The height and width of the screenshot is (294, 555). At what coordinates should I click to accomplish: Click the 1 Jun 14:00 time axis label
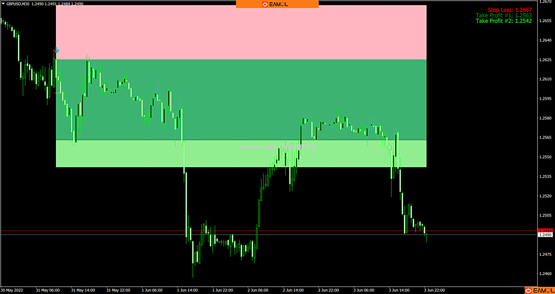pyautogui.click(x=187, y=290)
